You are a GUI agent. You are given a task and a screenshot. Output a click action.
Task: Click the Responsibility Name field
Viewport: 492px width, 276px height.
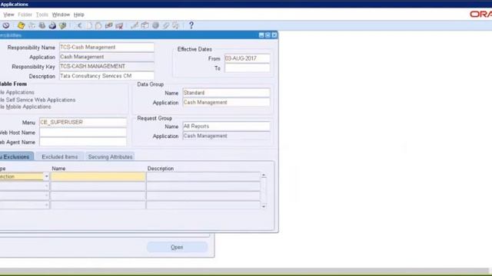click(x=107, y=48)
